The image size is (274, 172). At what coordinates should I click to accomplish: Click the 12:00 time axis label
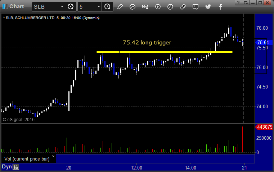[x=136, y=168]
